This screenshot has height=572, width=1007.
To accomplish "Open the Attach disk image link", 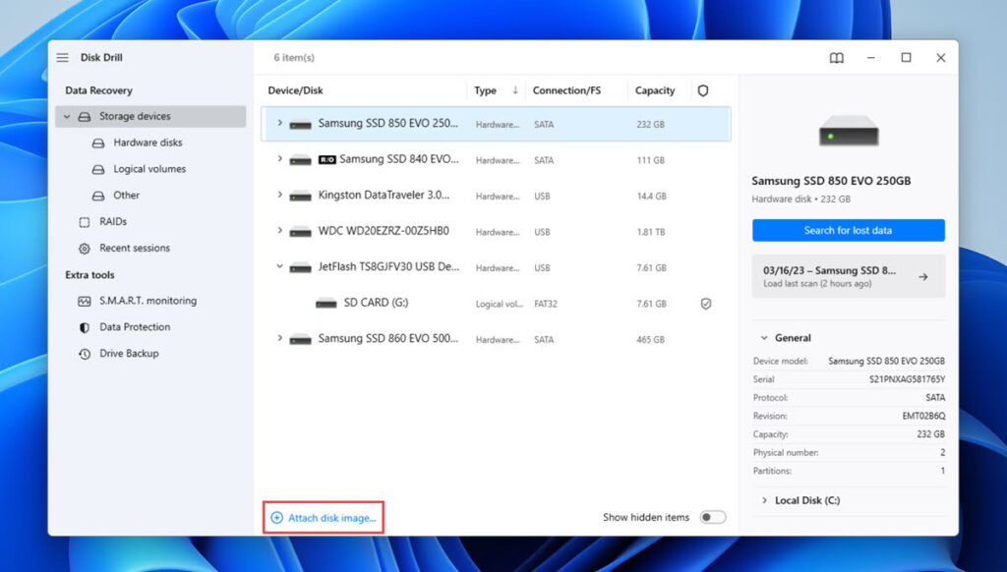I will coord(323,516).
